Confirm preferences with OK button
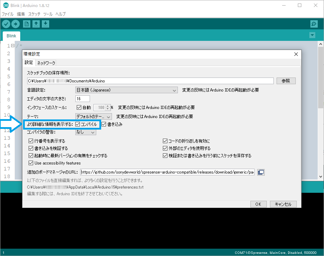This screenshot has height=256, width=324. 258,204
